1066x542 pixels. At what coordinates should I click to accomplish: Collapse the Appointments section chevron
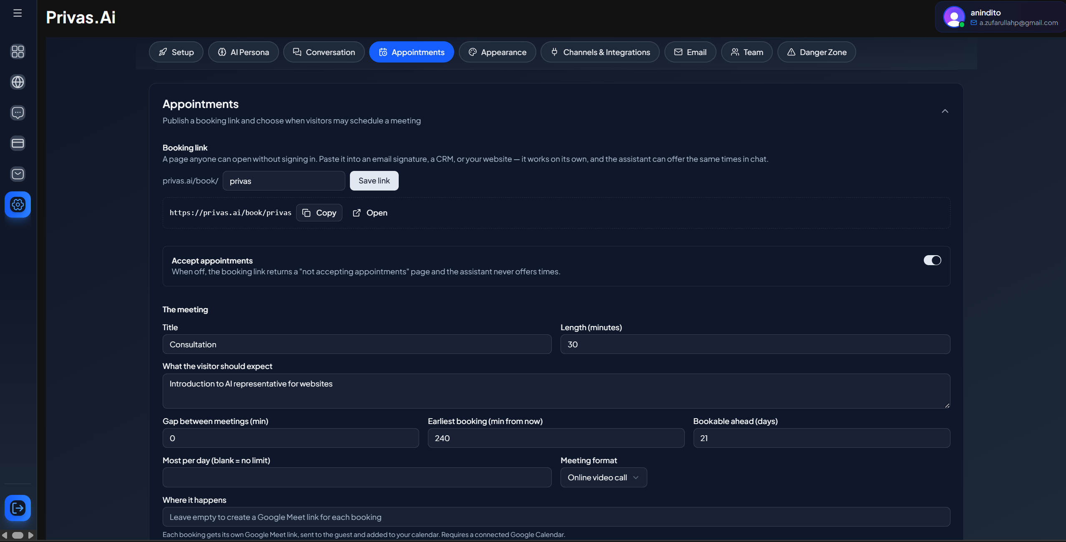(945, 111)
